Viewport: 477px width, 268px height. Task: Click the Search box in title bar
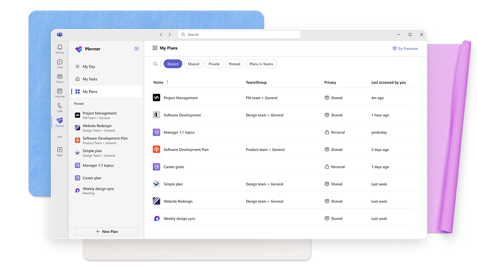[239, 35]
